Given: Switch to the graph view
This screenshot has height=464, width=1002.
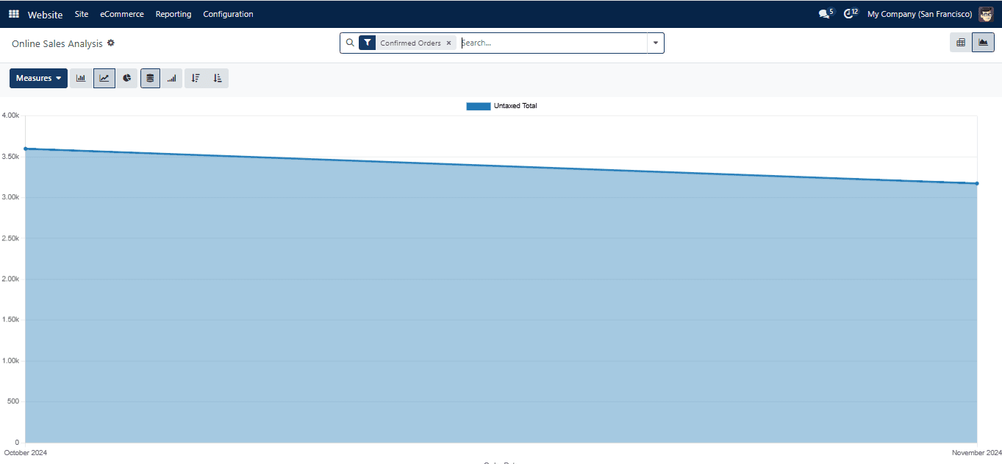Looking at the screenshot, I should tap(983, 43).
